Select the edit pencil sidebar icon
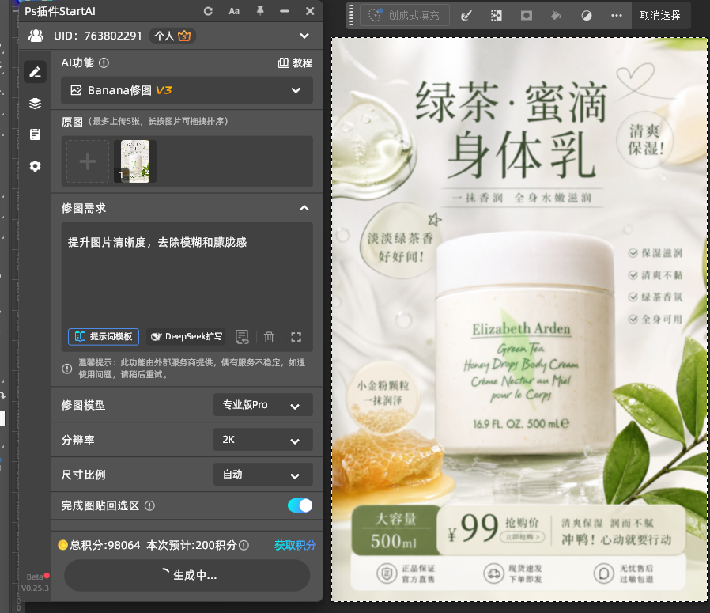The width and height of the screenshot is (710, 613). pyautogui.click(x=36, y=72)
